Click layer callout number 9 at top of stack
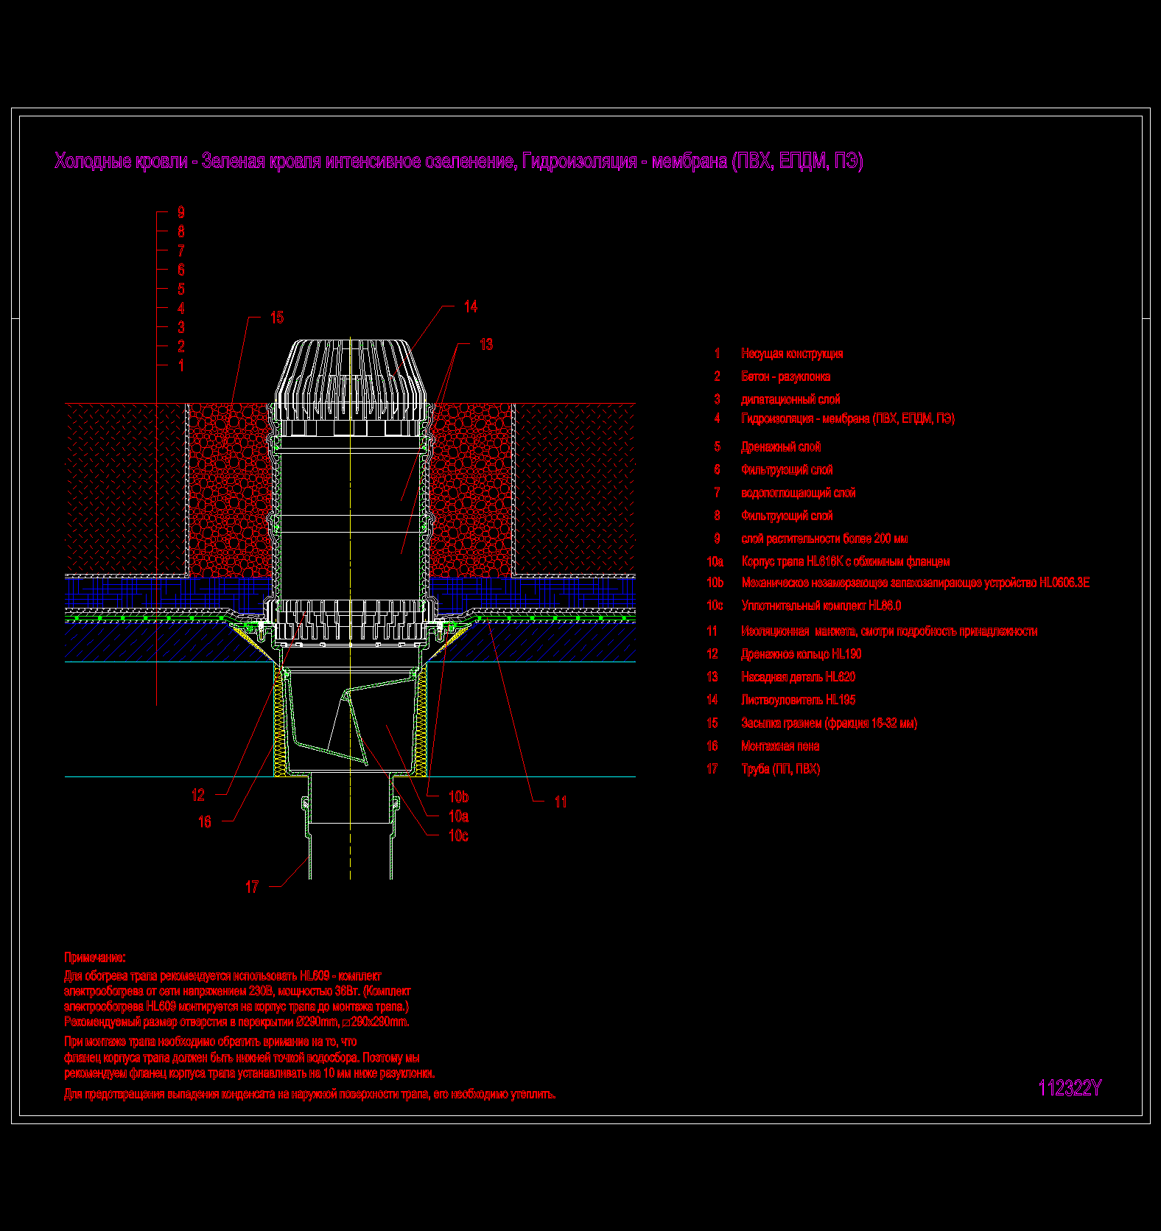This screenshot has height=1231, width=1161. [181, 212]
